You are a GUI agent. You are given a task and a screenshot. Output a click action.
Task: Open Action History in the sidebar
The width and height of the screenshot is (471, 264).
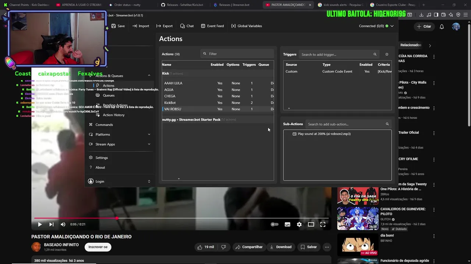click(x=114, y=115)
